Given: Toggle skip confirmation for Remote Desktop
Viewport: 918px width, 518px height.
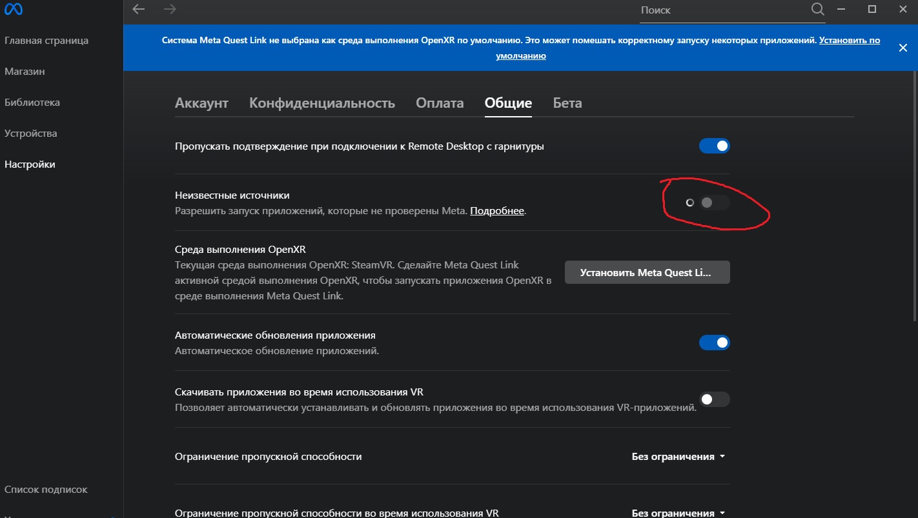Looking at the screenshot, I should point(715,146).
